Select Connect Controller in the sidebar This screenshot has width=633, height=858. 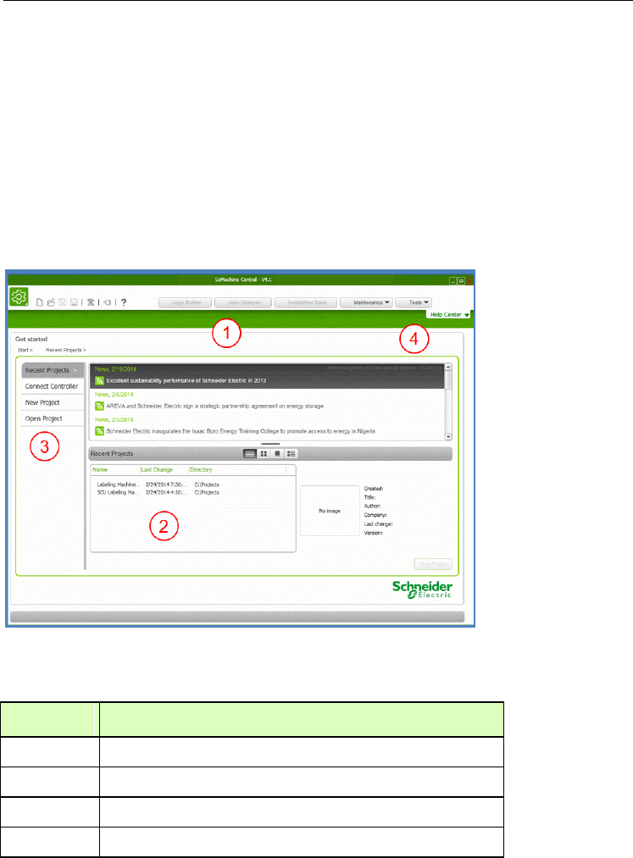click(x=53, y=386)
